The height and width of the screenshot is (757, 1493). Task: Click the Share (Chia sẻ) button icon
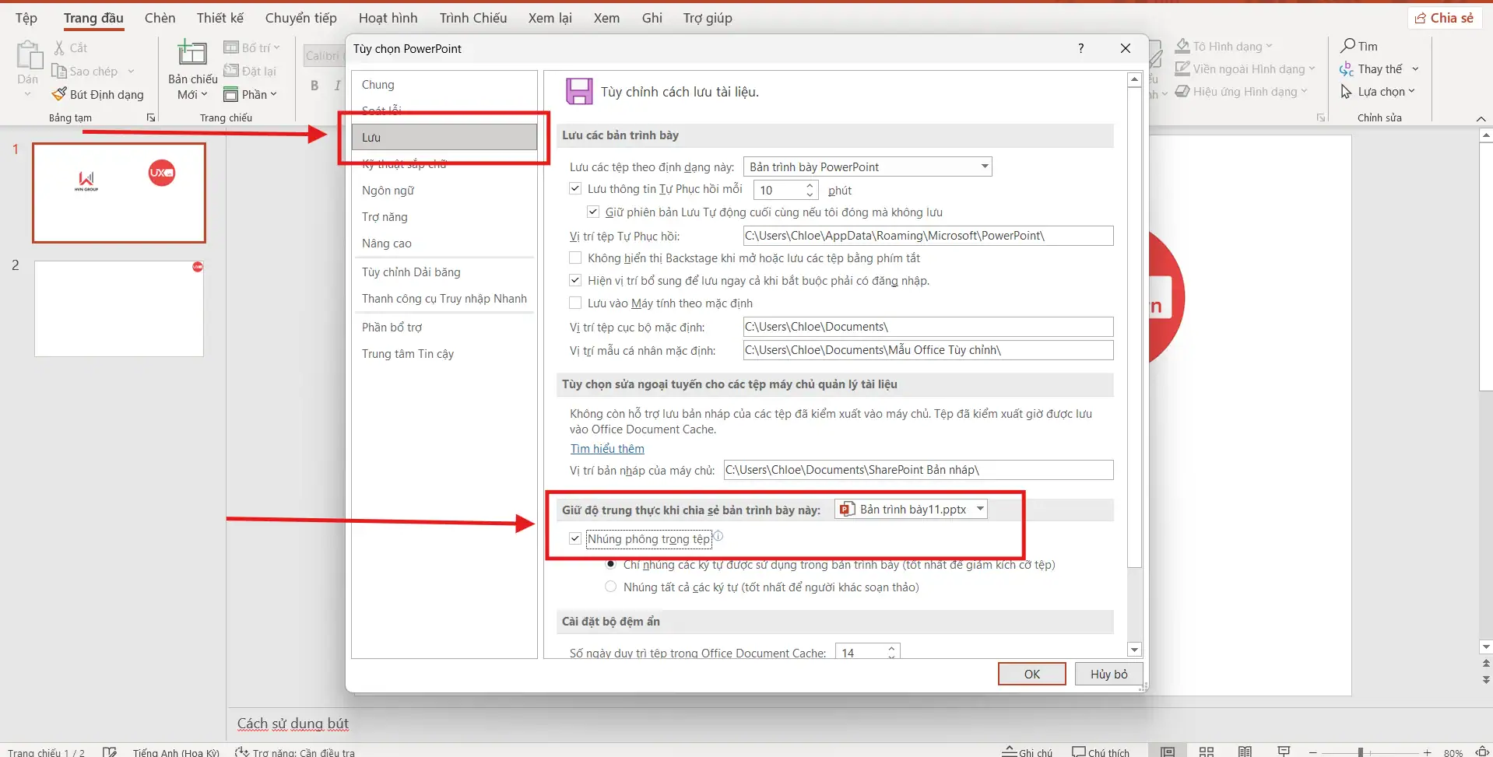point(1421,18)
